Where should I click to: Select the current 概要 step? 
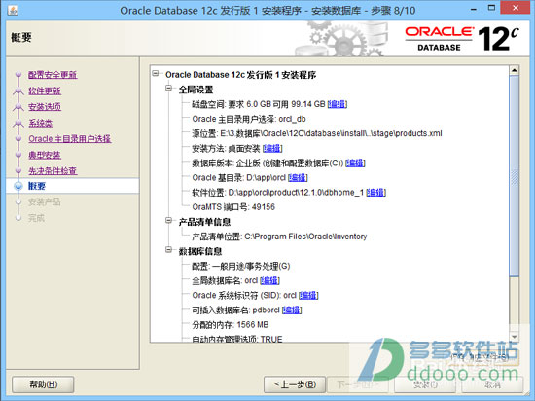[37, 186]
